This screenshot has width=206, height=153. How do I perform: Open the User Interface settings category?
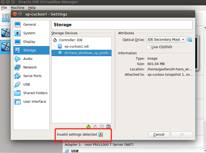coord(31,102)
